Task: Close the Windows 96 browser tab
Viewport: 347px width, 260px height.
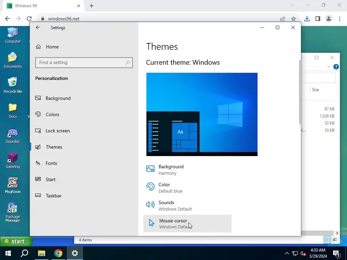Action: (x=79, y=6)
